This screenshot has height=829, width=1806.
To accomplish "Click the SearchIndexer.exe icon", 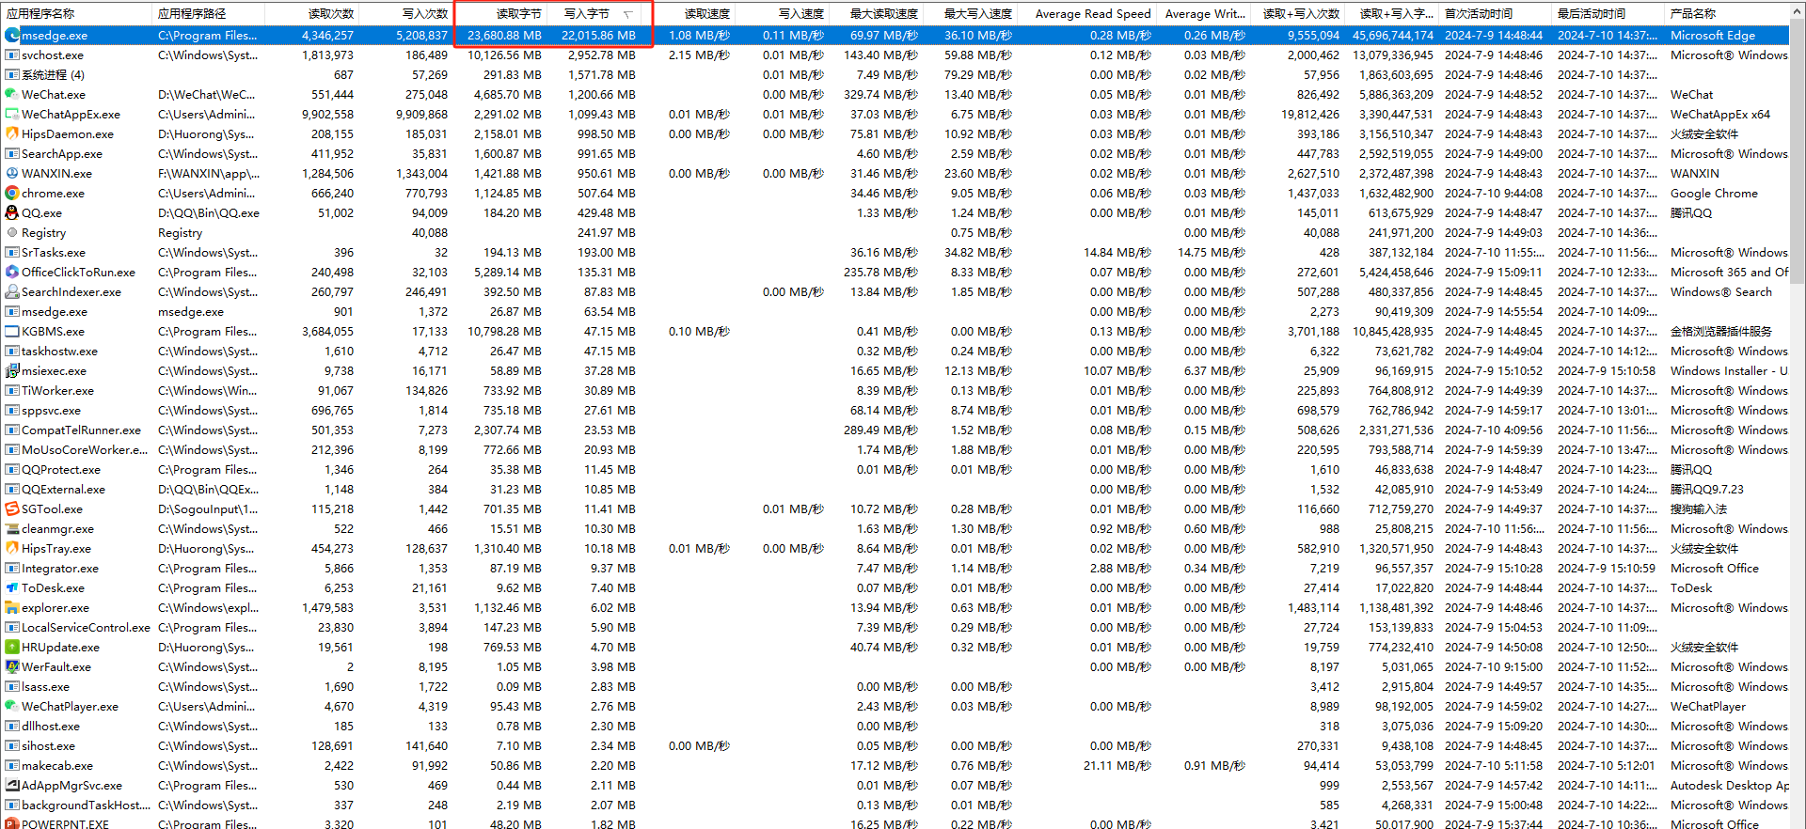I will [12, 291].
